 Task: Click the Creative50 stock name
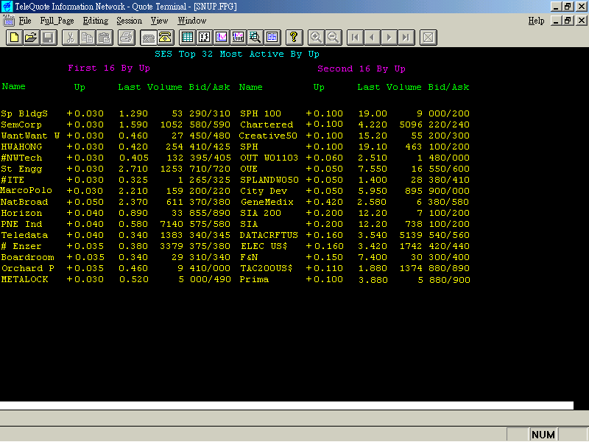pyautogui.click(x=268, y=136)
